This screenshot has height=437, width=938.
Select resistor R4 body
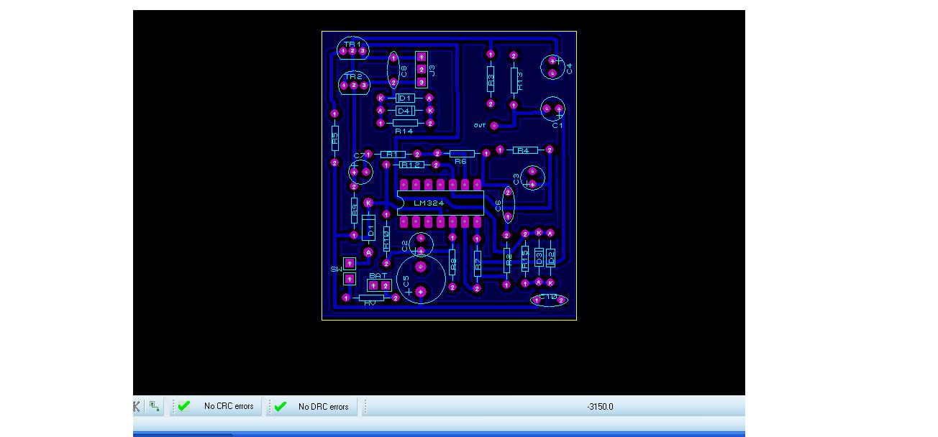pyautogui.click(x=524, y=150)
